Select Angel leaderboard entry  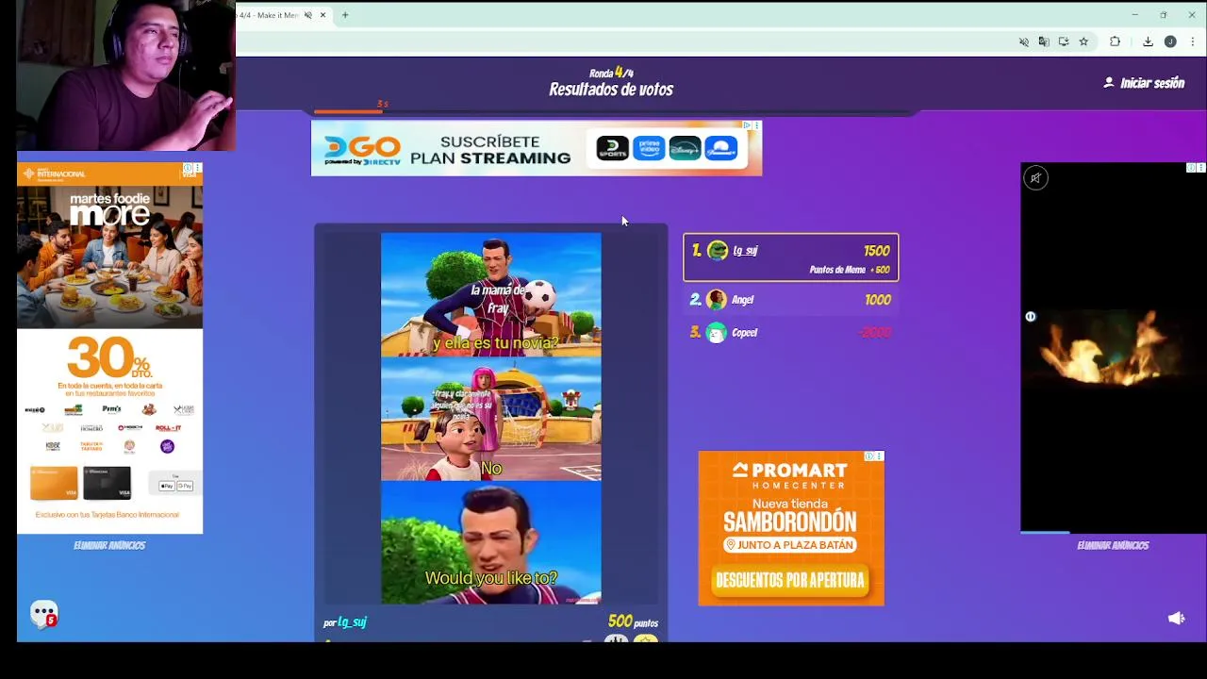pyautogui.click(x=791, y=300)
